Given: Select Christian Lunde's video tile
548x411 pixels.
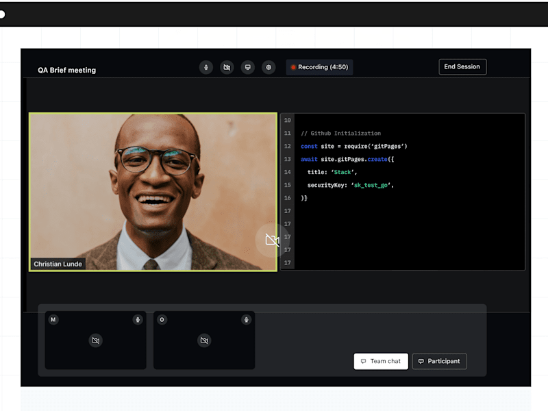Looking at the screenshot, I should click(153, 192).
